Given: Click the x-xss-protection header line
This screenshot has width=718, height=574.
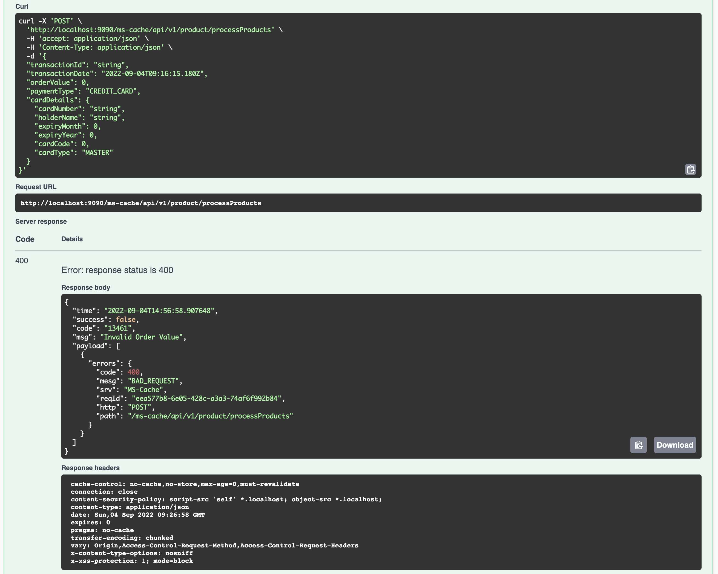Looking at the screenshot, I should [131, 561].
